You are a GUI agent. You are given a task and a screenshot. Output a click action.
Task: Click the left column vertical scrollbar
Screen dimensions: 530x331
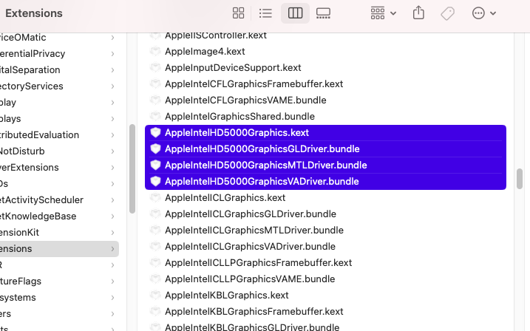[x=132, y=168]
